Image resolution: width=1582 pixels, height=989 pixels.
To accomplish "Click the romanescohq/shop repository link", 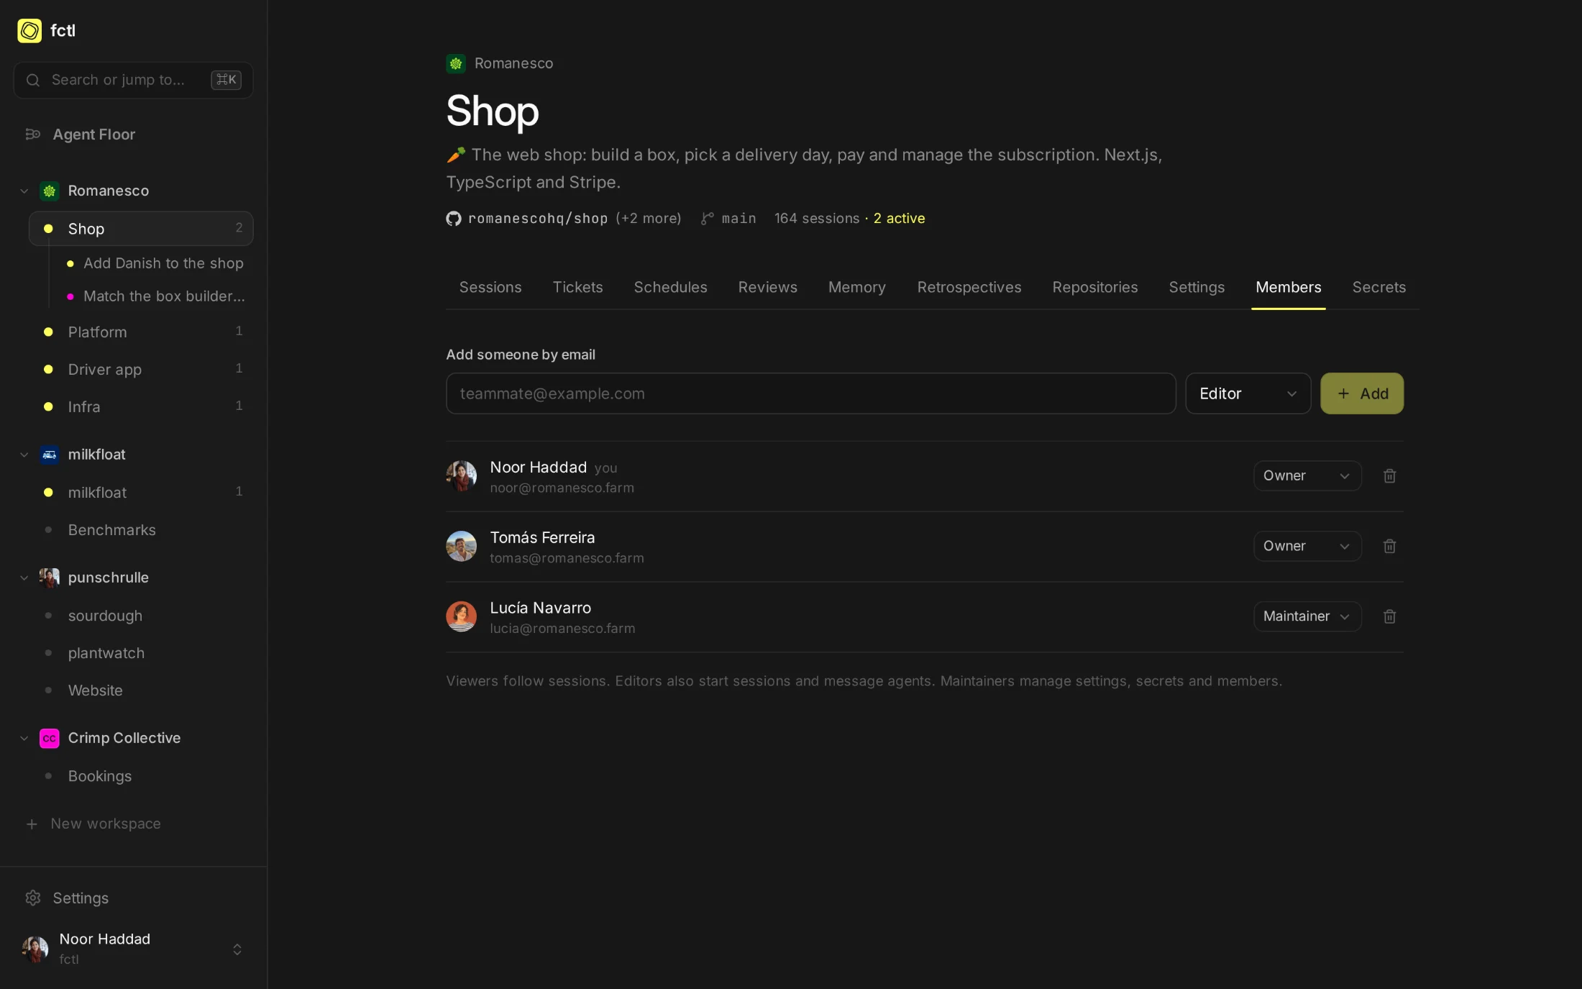I will [538, 218].
